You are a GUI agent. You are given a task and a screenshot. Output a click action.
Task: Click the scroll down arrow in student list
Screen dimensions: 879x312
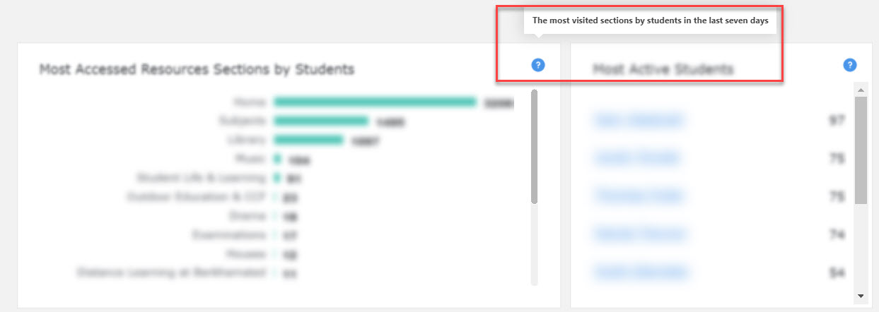pyautogui.click(x=861, y=295)
